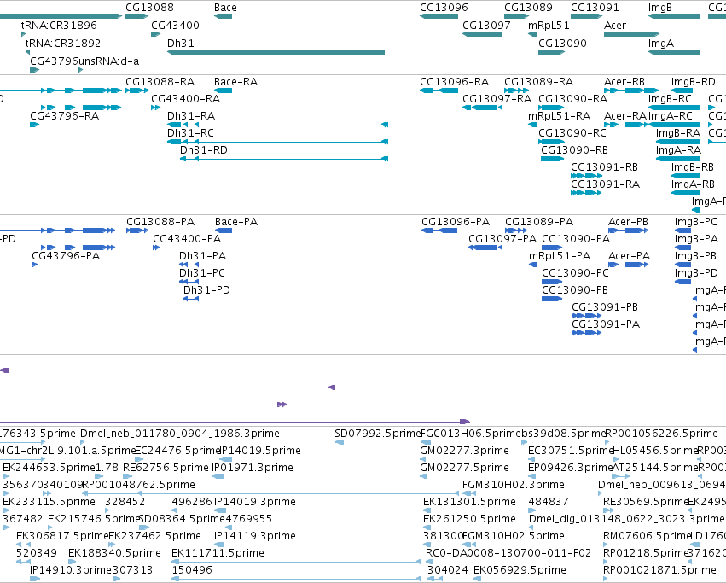Select transcript CG13091-RB
Image resolution: width=726 pixels, height=583 pixels.
605,167
